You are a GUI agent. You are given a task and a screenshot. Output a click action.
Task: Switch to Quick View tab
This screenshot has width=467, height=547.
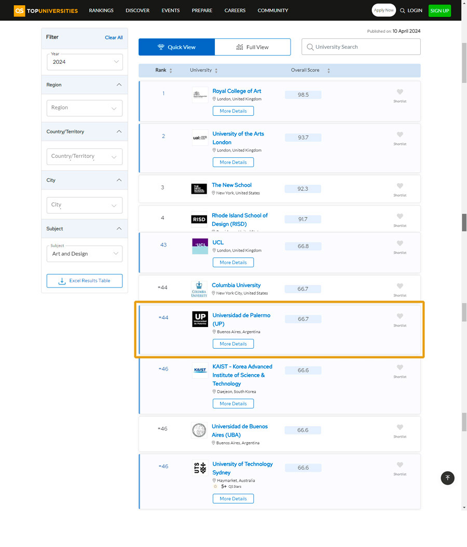click(x=177, y=47)
